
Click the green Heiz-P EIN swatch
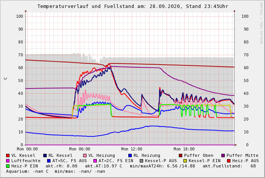click(x=8, y=166)
